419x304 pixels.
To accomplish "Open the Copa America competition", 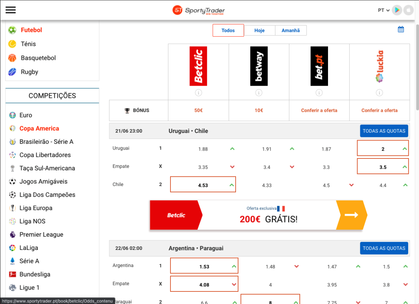I will [39, 128].
